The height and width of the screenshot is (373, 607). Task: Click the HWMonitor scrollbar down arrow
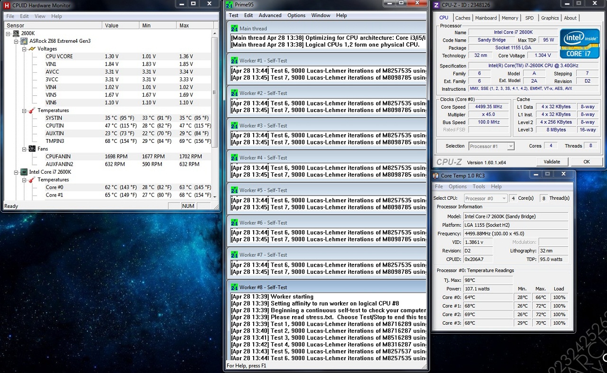[x=215, y=196]
